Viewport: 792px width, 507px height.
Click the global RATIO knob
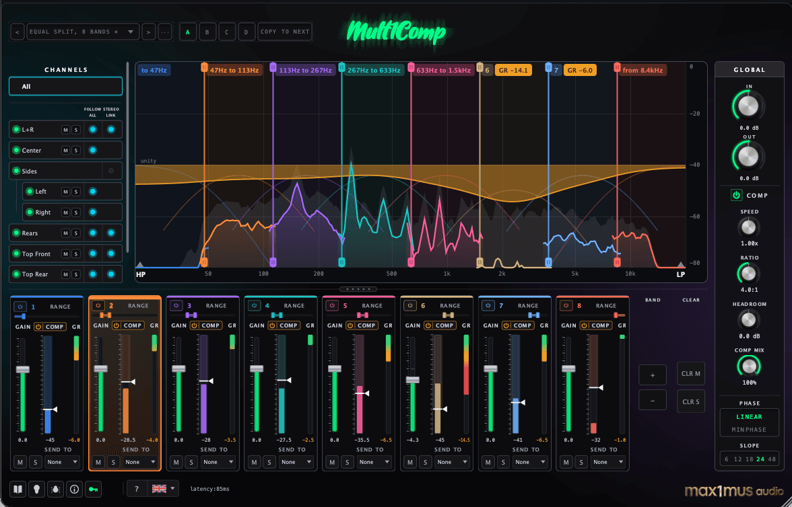point(749,274)
